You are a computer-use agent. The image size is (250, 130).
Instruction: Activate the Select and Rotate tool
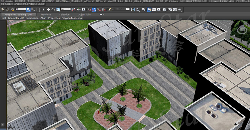coord(53,9)
